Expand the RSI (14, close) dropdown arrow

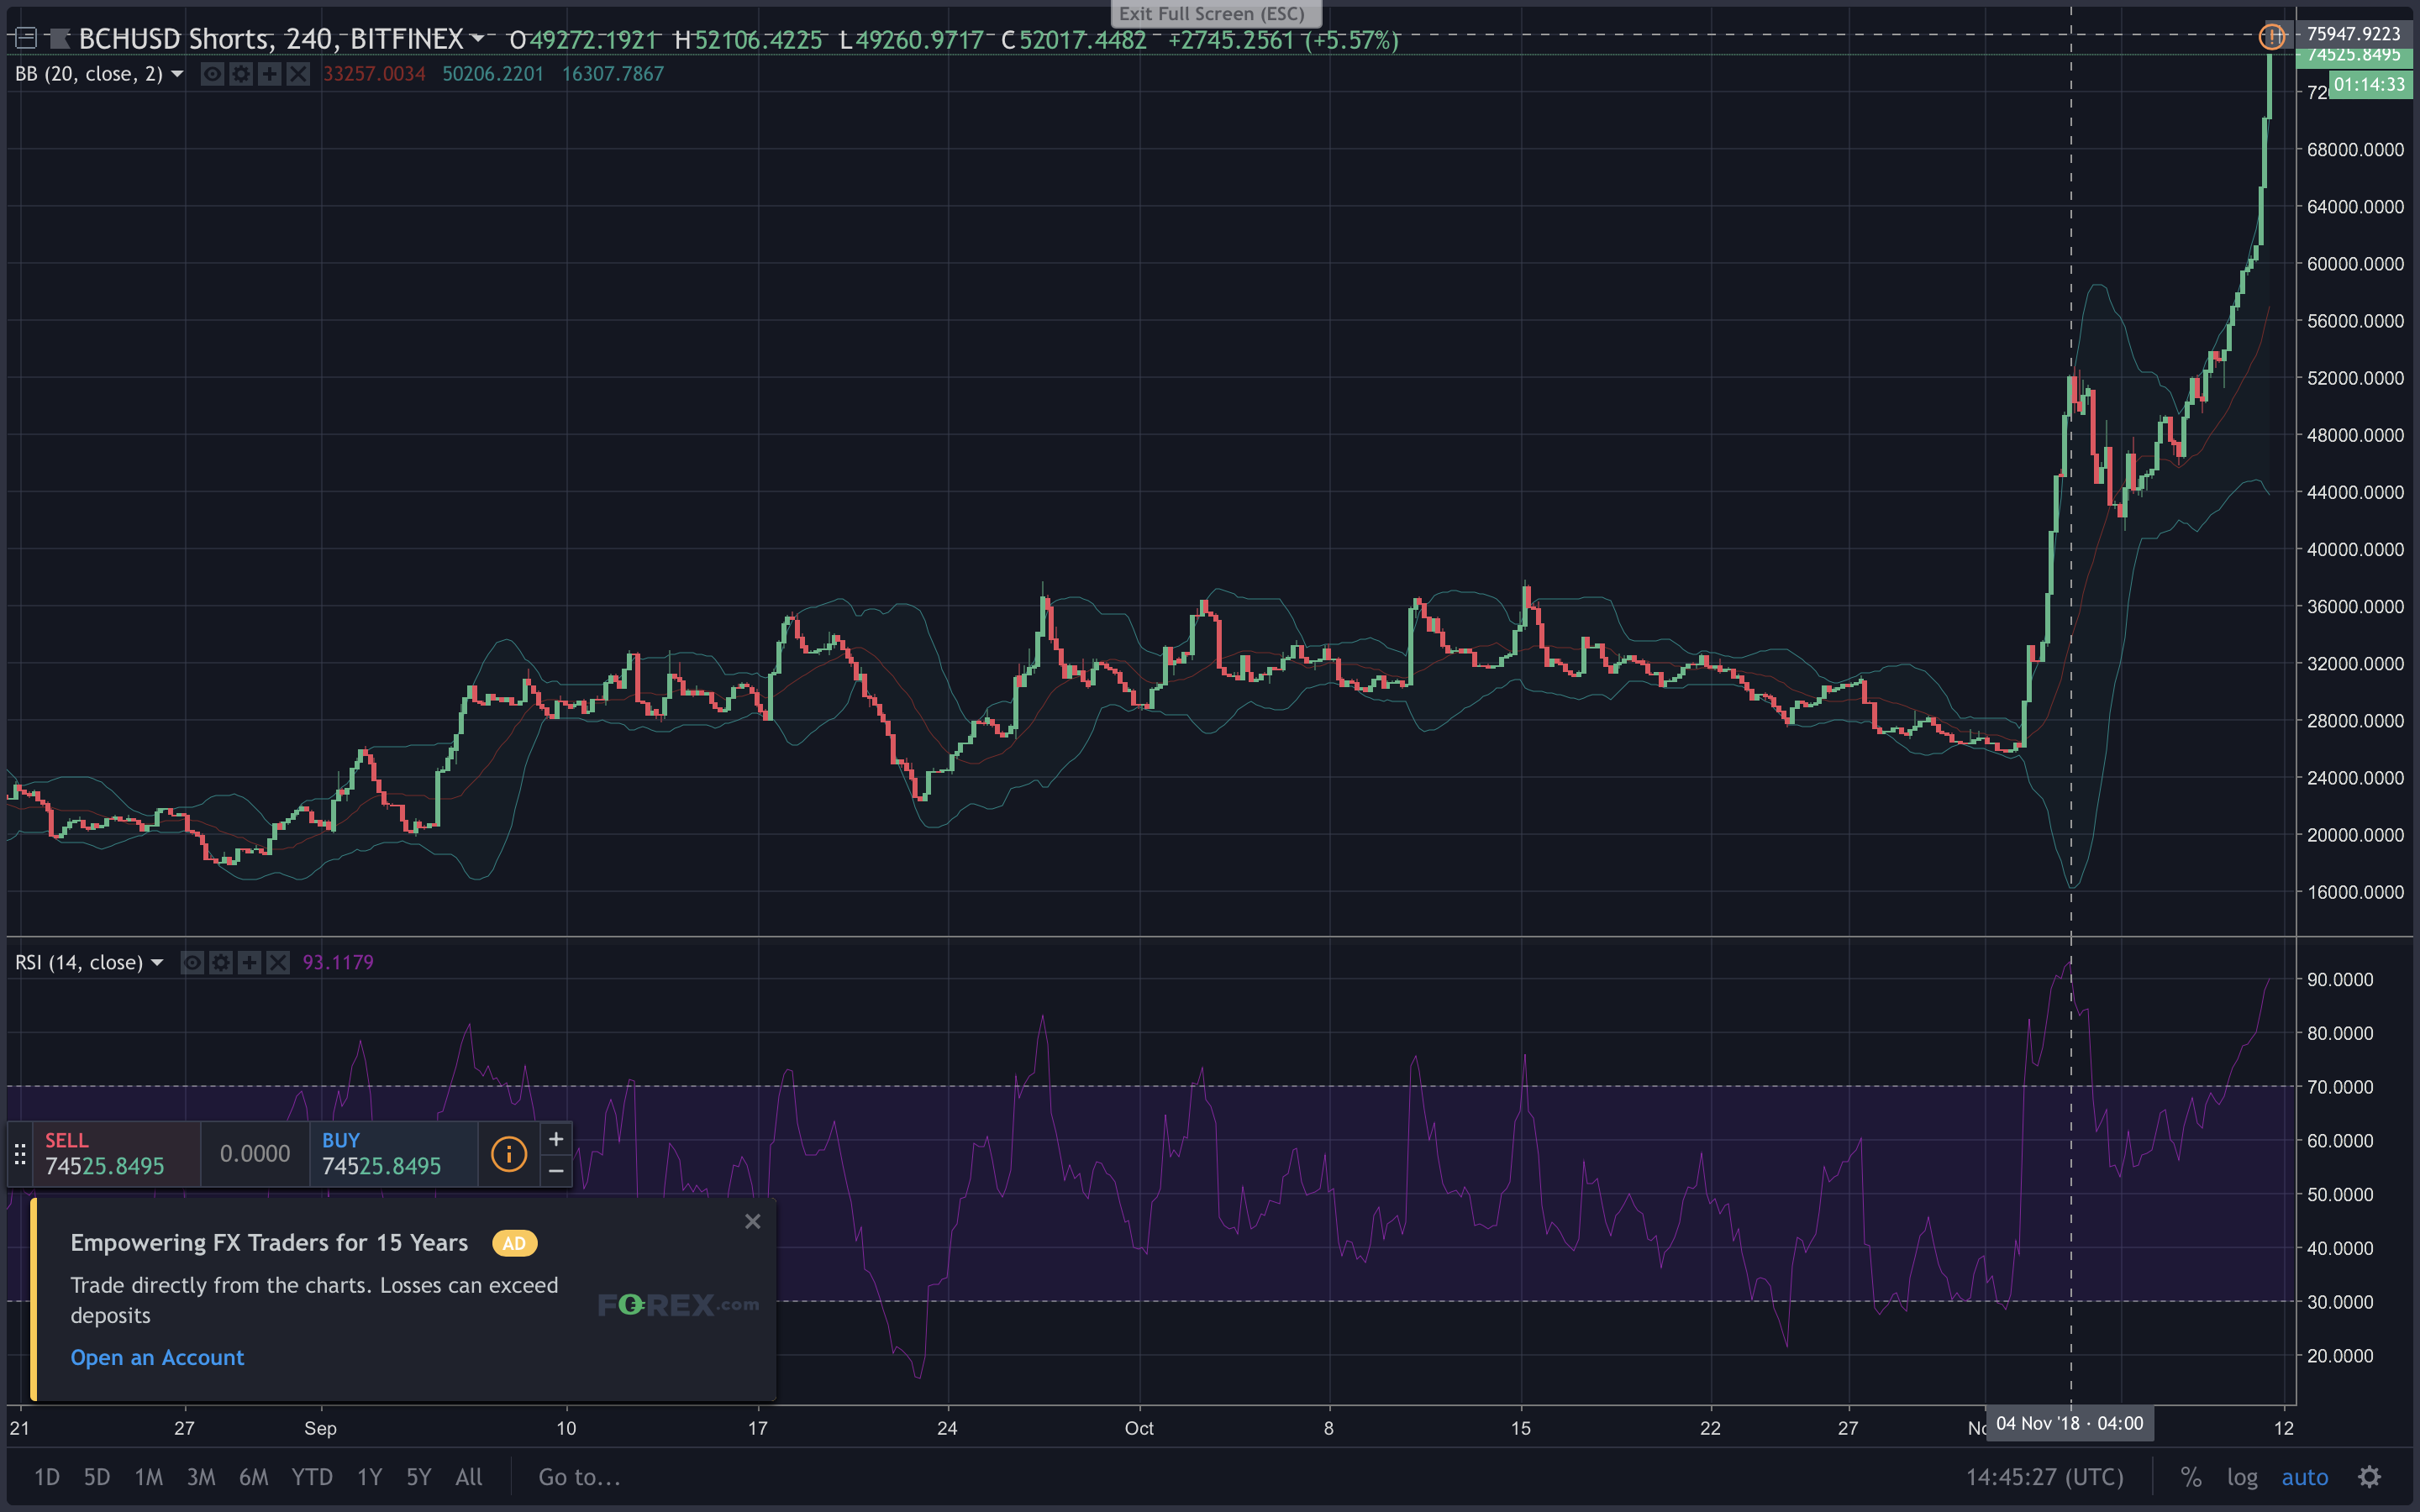pyautogui.click(x=157, y=962)
